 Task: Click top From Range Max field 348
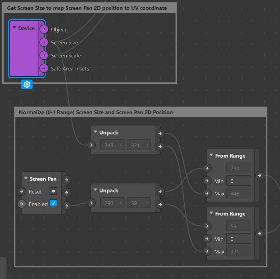pyautogui.click(x=238, y=193)
